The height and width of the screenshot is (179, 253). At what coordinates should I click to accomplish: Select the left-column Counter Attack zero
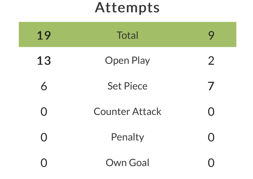(x=44, y=112)
